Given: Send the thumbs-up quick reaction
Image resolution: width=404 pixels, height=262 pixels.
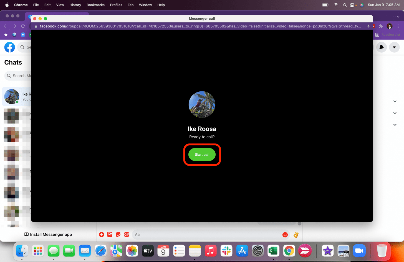Looking at the screenshot, I should pyautogui.click(x=296, y=235).
